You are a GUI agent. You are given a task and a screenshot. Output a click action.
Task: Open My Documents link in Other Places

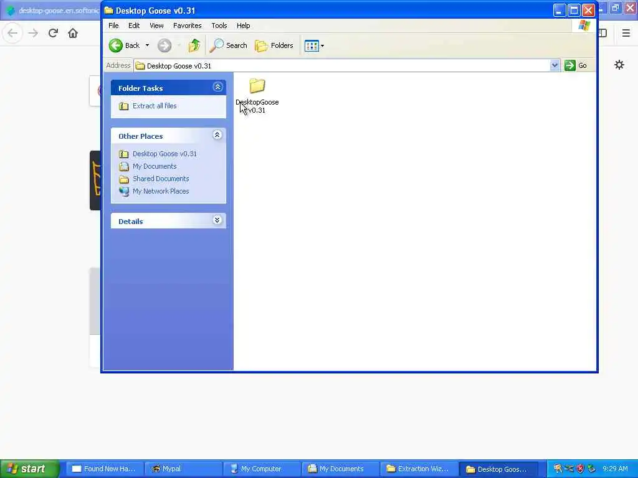point(155,166)
